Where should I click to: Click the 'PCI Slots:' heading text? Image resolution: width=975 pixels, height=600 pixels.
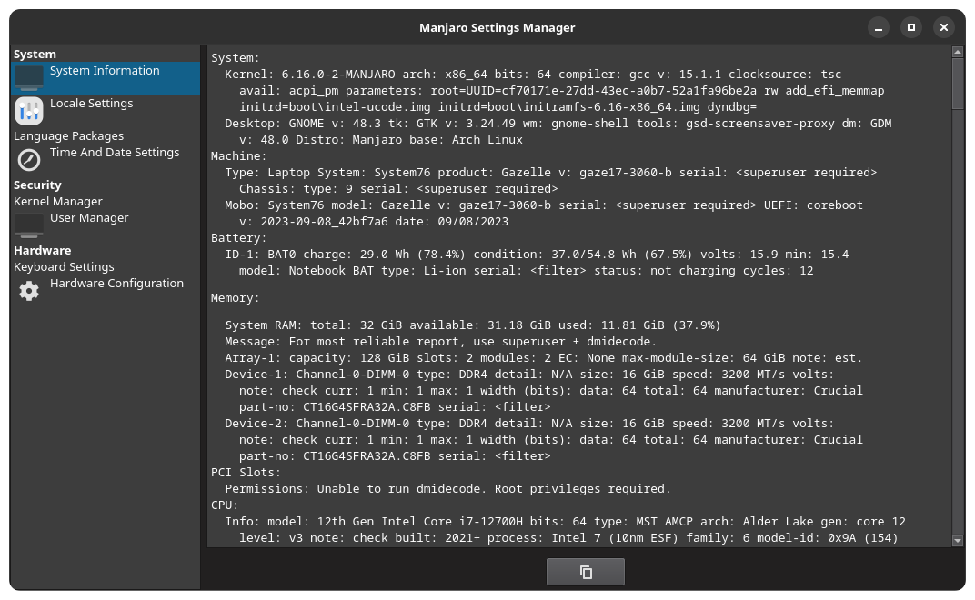[246, 473]
